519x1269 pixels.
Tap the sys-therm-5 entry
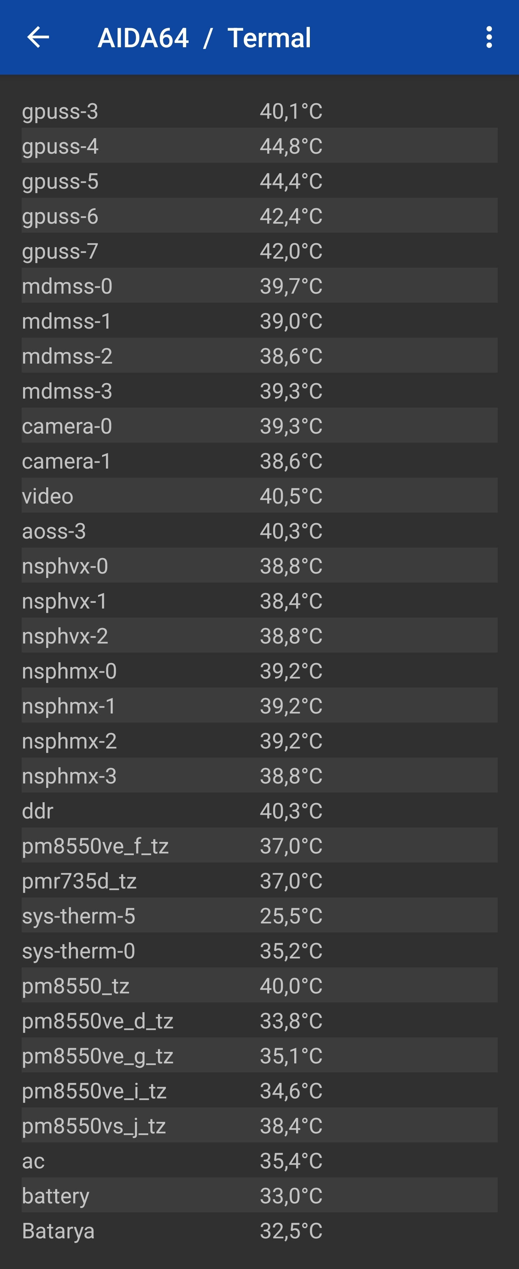pos(260,915)
